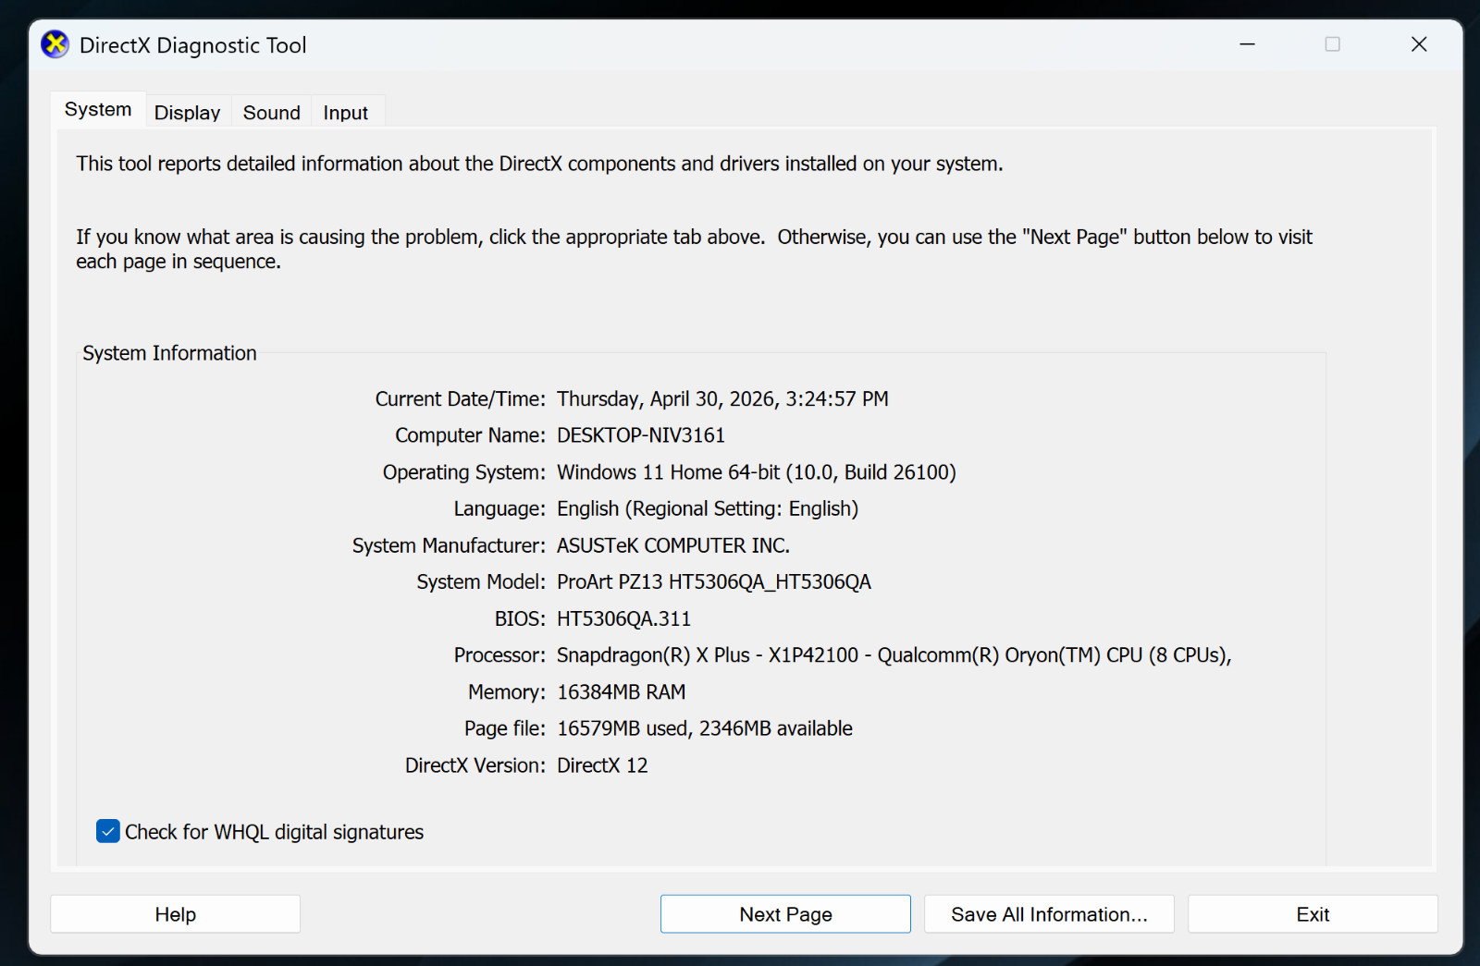Click the Help button
1480x966 pixels.
pos(176,913)
